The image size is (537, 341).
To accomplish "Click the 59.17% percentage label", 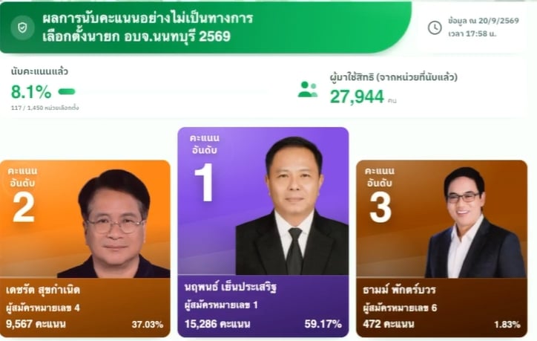I will click(x=323, y=324).
